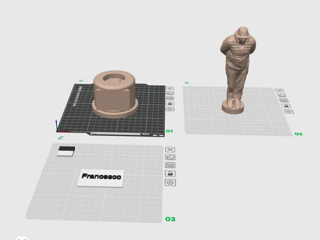Click the green 03 plate number
This screenshot has width=320, height=240.
pos(170,219)
